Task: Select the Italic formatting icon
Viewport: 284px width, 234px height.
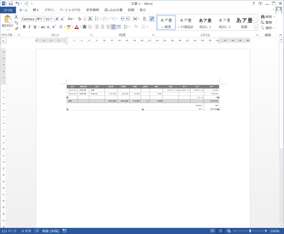Action: tap(29, 27)
